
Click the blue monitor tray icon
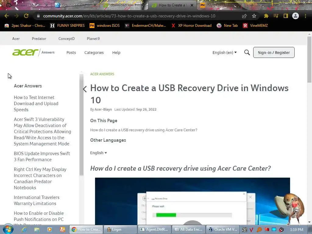coord(274,230)
